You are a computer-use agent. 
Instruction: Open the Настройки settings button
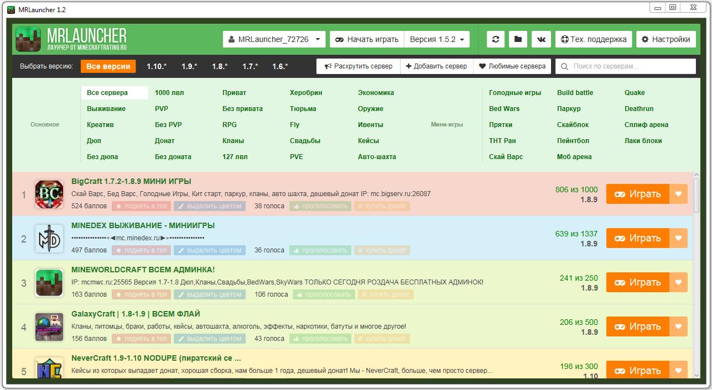[666, 39]
